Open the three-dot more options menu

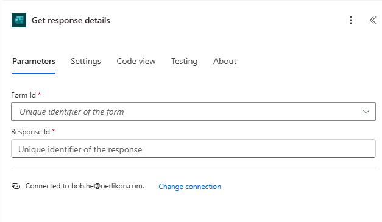(351, 20)
